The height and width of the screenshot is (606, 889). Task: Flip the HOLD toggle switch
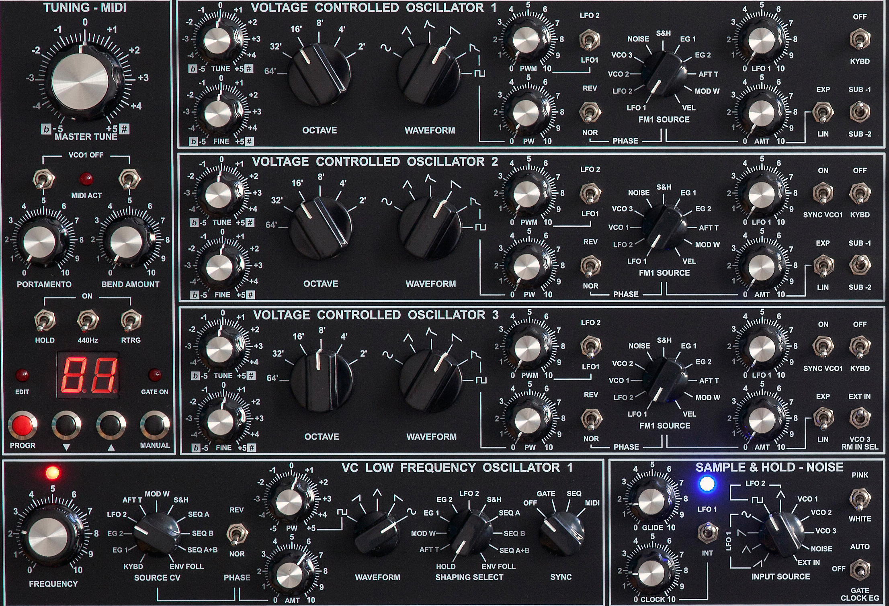click(45, 321)
